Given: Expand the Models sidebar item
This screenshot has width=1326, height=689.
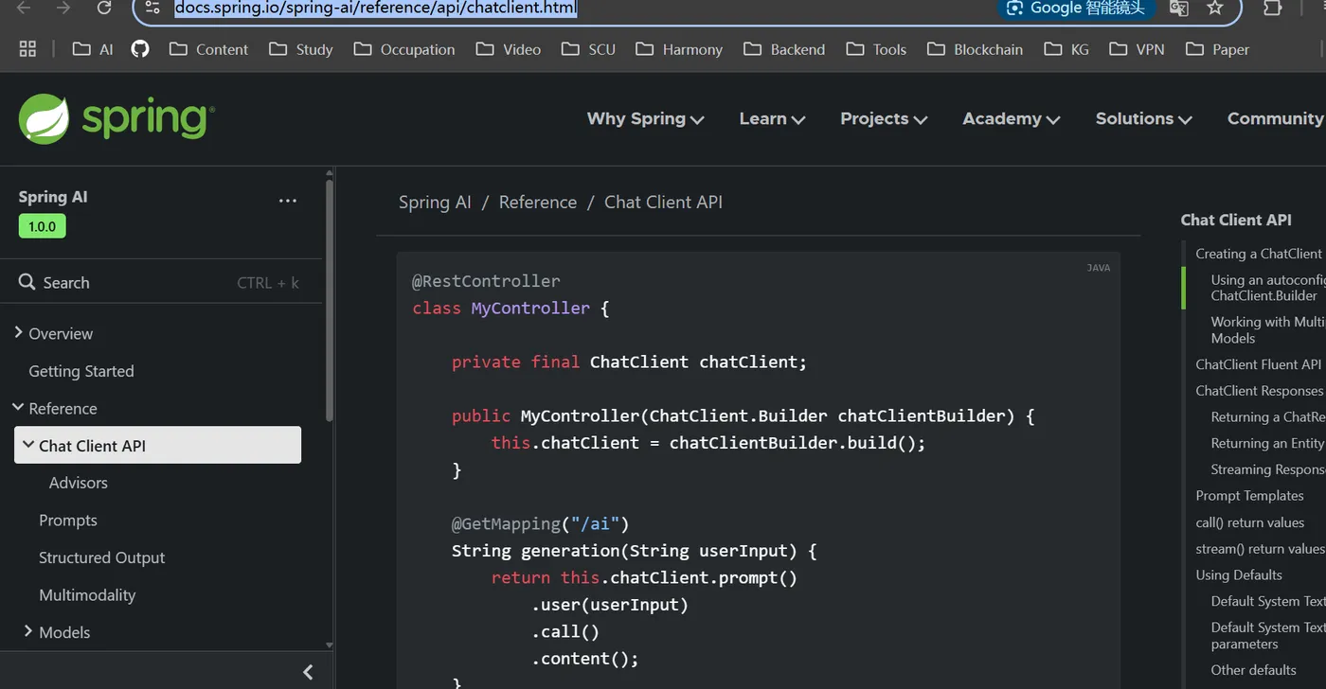Looking at the screenshot, I should (x=28, y=631).
